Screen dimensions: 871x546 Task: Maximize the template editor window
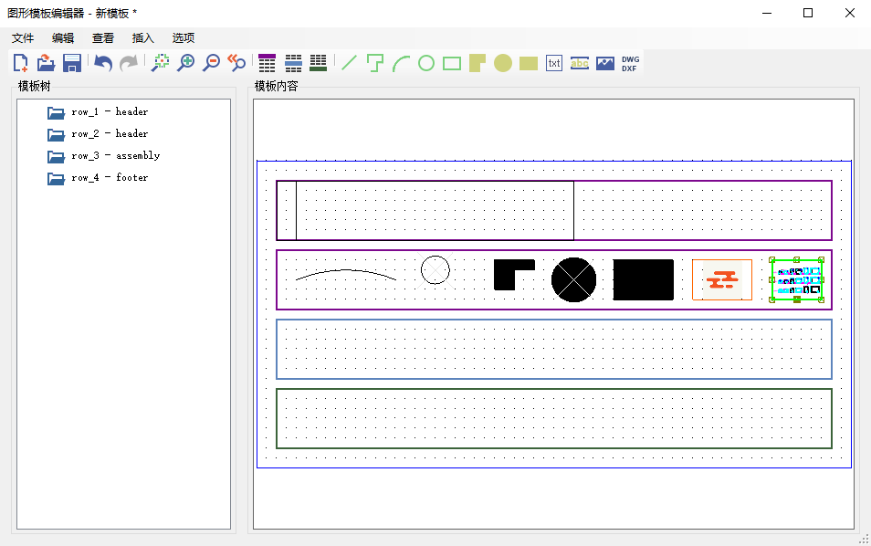coord(808,13)
